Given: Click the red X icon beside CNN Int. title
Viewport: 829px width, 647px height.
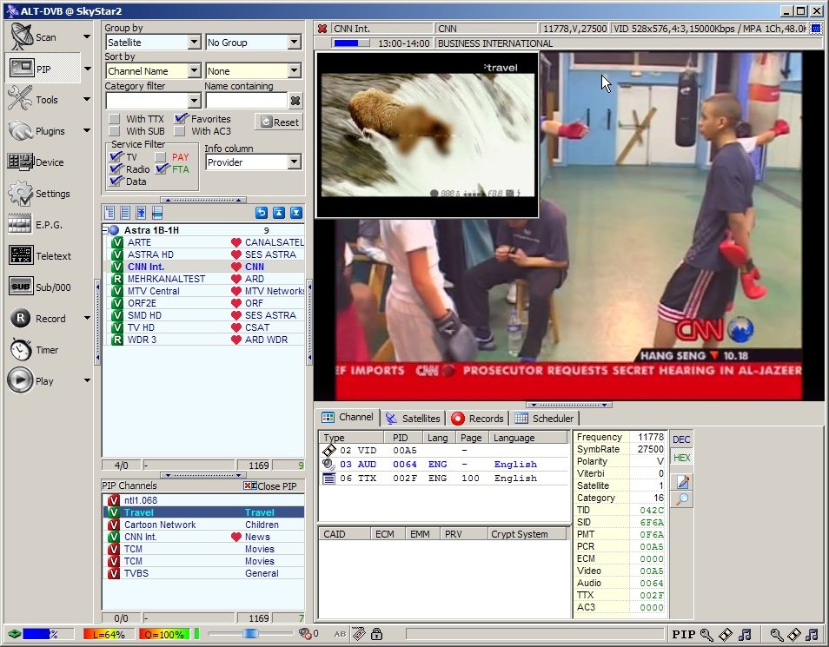Looking at the screenshot, I should (x=322, y=29).
